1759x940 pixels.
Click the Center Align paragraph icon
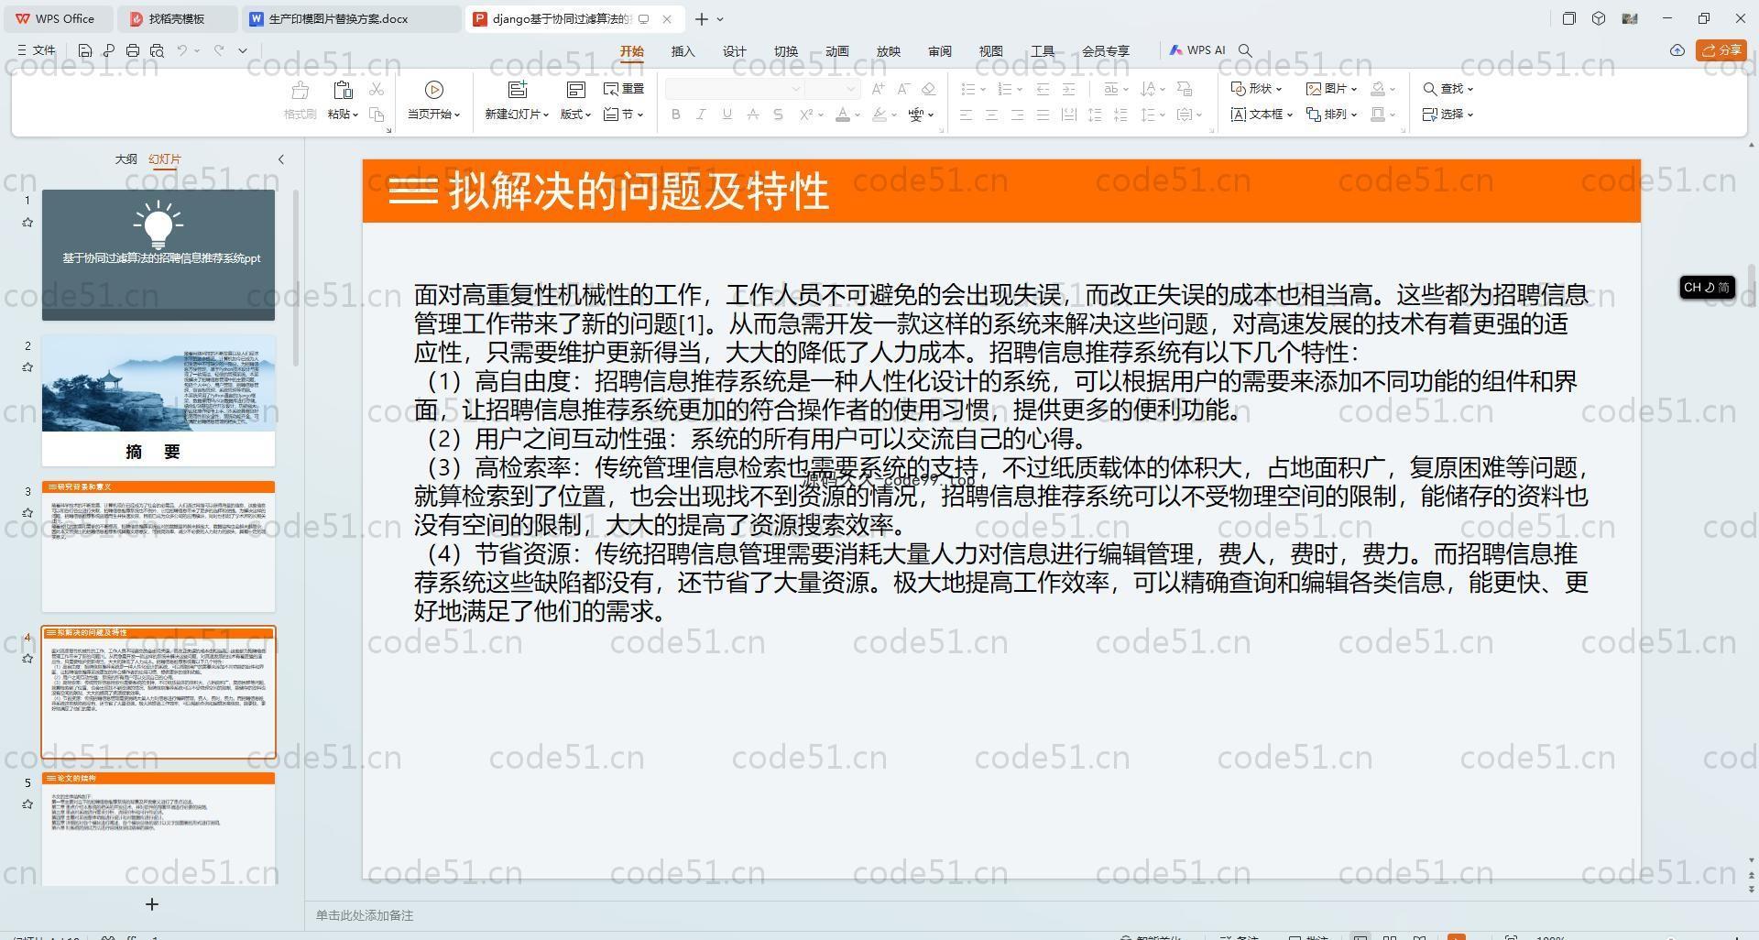(991, 115)
